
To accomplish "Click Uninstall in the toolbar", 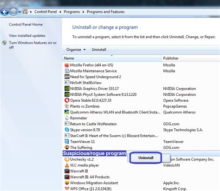I will pyautogui.click(x=99, y=50).
